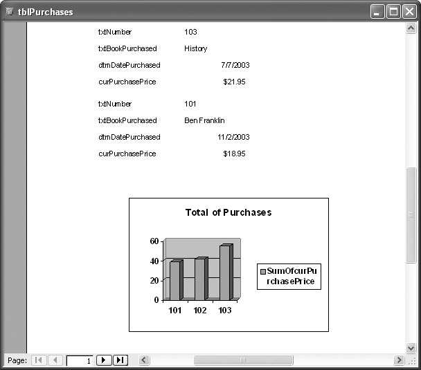This screenshot has width=421, height=370.
Task: Grab the vertical scrollbar thumb
Action: (x=411, y=214)
